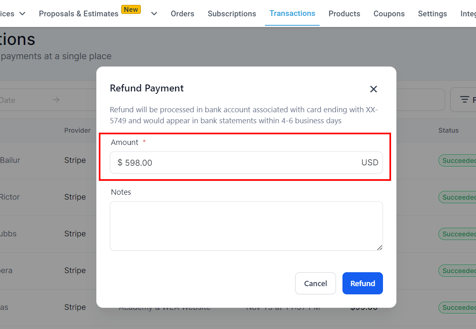This screenshot has width=476, height=329.
Task: Go to the Orders tab
Action: 182,13
